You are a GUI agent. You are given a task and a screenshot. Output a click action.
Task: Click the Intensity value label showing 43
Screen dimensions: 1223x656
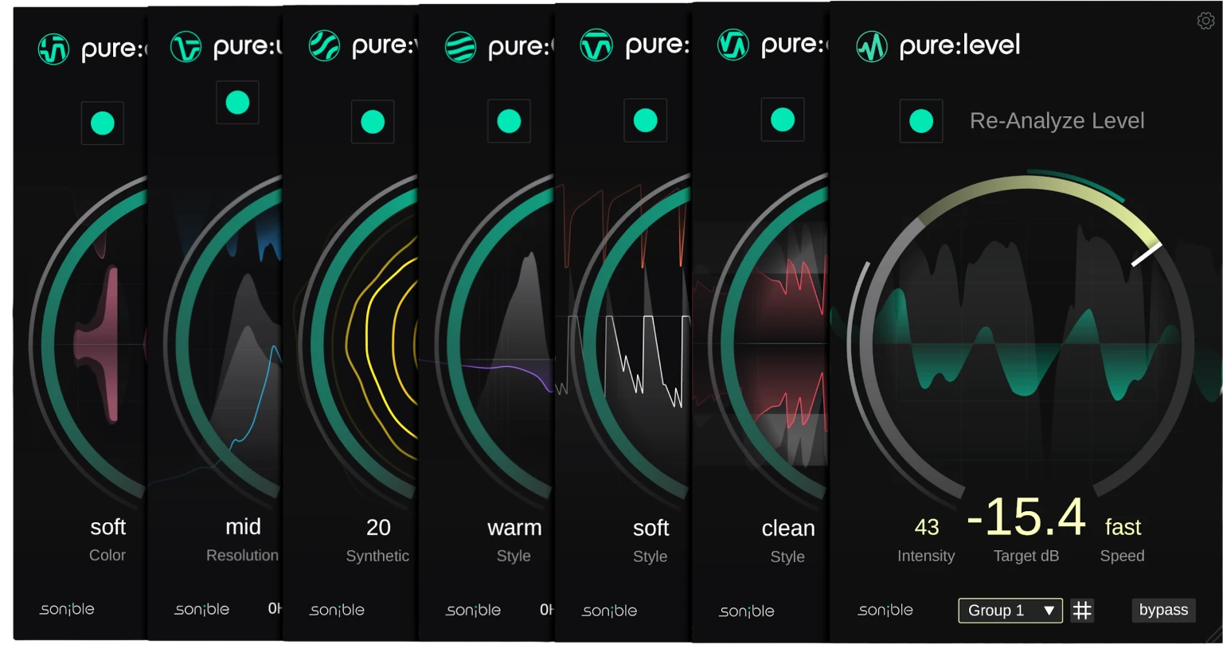click(x=925, y=526)
